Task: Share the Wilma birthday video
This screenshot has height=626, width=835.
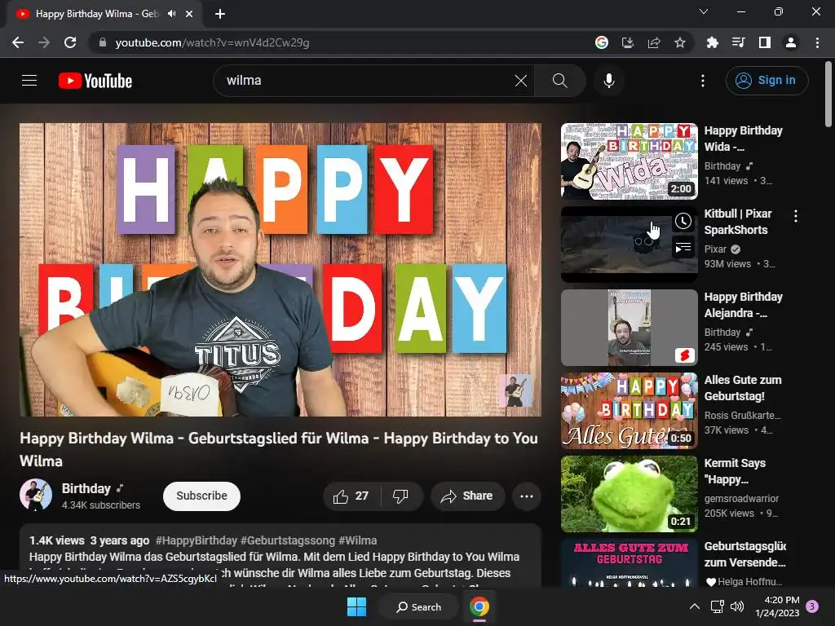Action: pyautogui.click(x=467, y=496)
